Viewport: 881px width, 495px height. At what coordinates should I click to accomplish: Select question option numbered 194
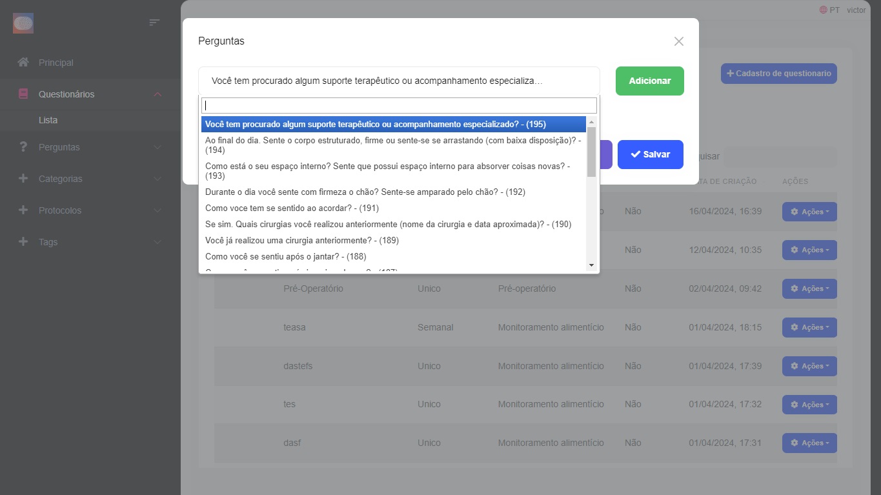coord(393,145)
